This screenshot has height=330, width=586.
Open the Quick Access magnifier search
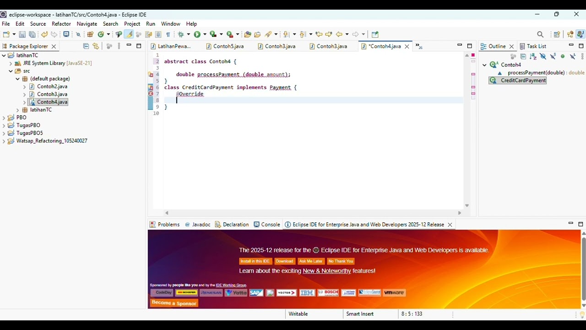[x=540, y=34]
